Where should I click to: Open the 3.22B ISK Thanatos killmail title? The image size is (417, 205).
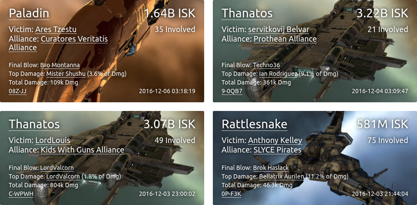[x=247, y=13]
